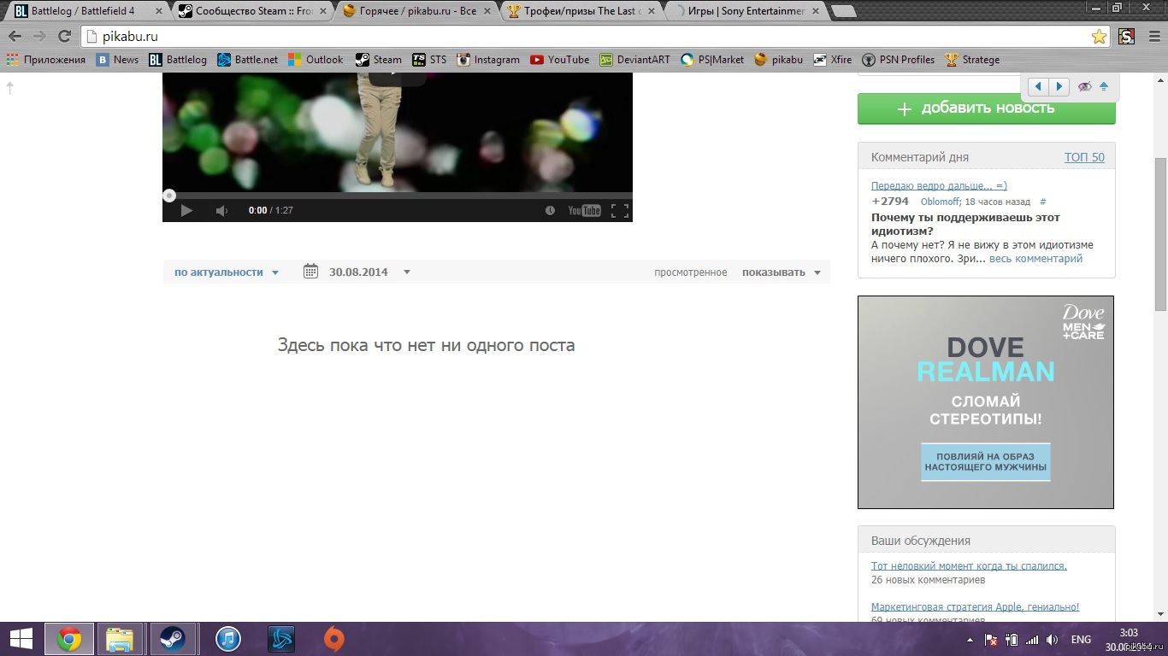Switch to Трофеи/призы The Last tab
This screenshot has width=1168, height=656.
(x=580, y=11)
